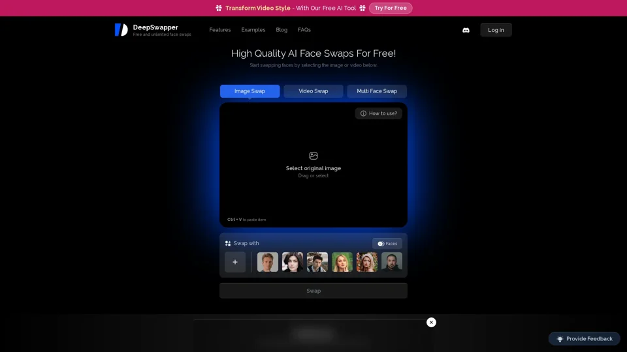The width and height of the screenshot is (627, 352).
Task: Go to the FAQs section
Action: click(304, 30)
